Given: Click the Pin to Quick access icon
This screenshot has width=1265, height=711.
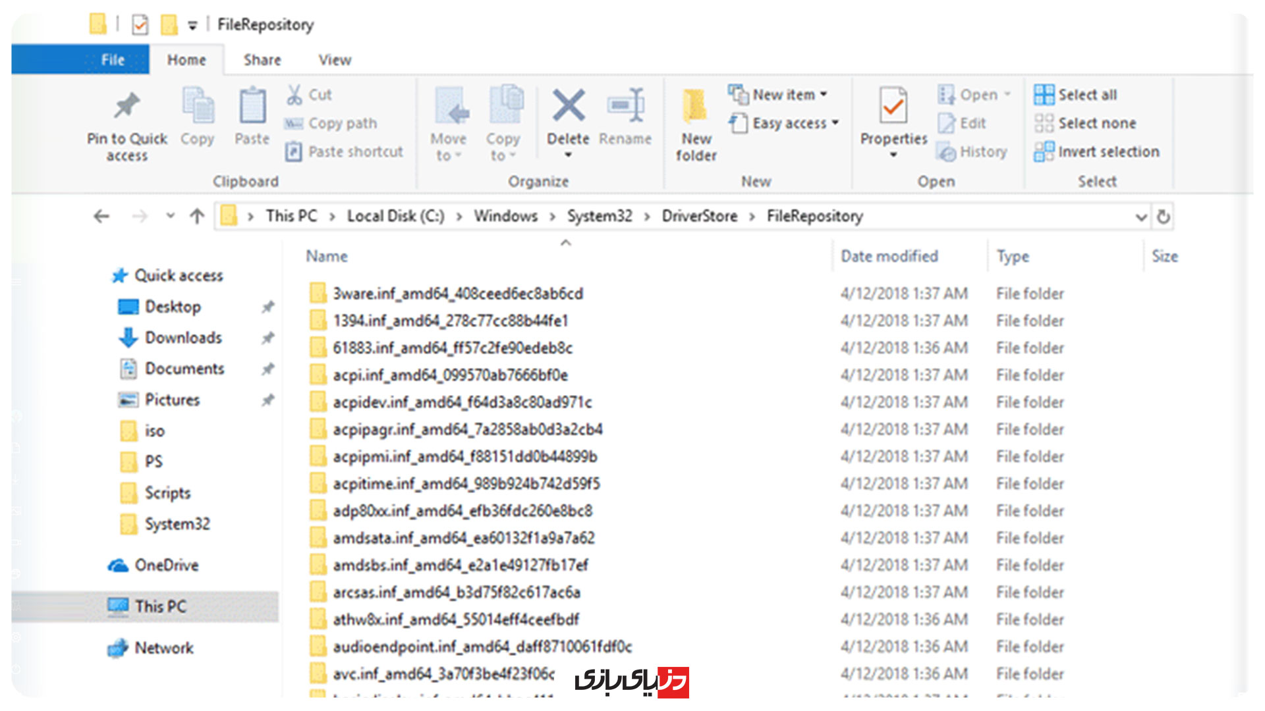Looking at the screenshot, I should point(126,107).
